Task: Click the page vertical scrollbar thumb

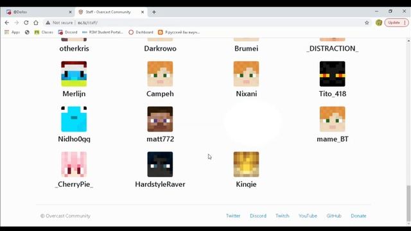Action: 408,203
